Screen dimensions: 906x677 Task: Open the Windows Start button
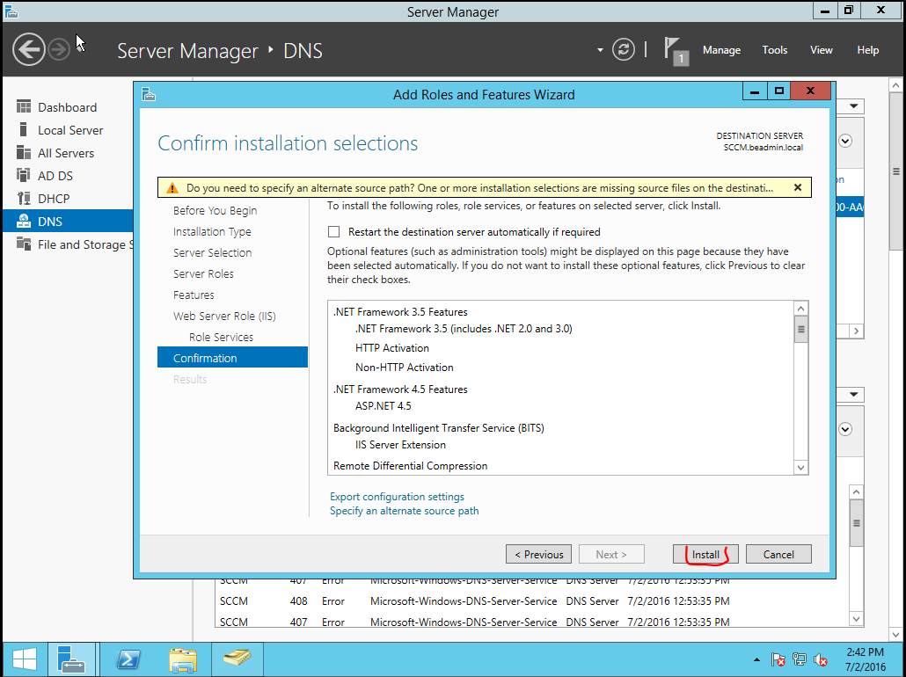click(x=24, y=659)
